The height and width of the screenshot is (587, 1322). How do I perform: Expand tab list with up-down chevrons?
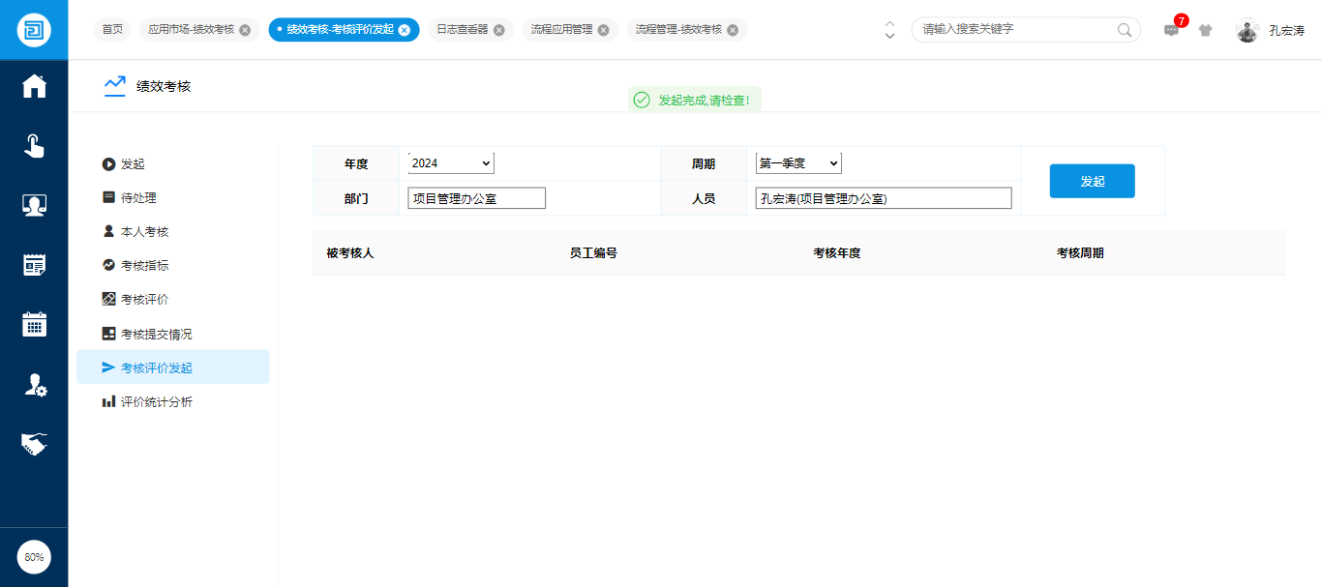pos(889,30)
